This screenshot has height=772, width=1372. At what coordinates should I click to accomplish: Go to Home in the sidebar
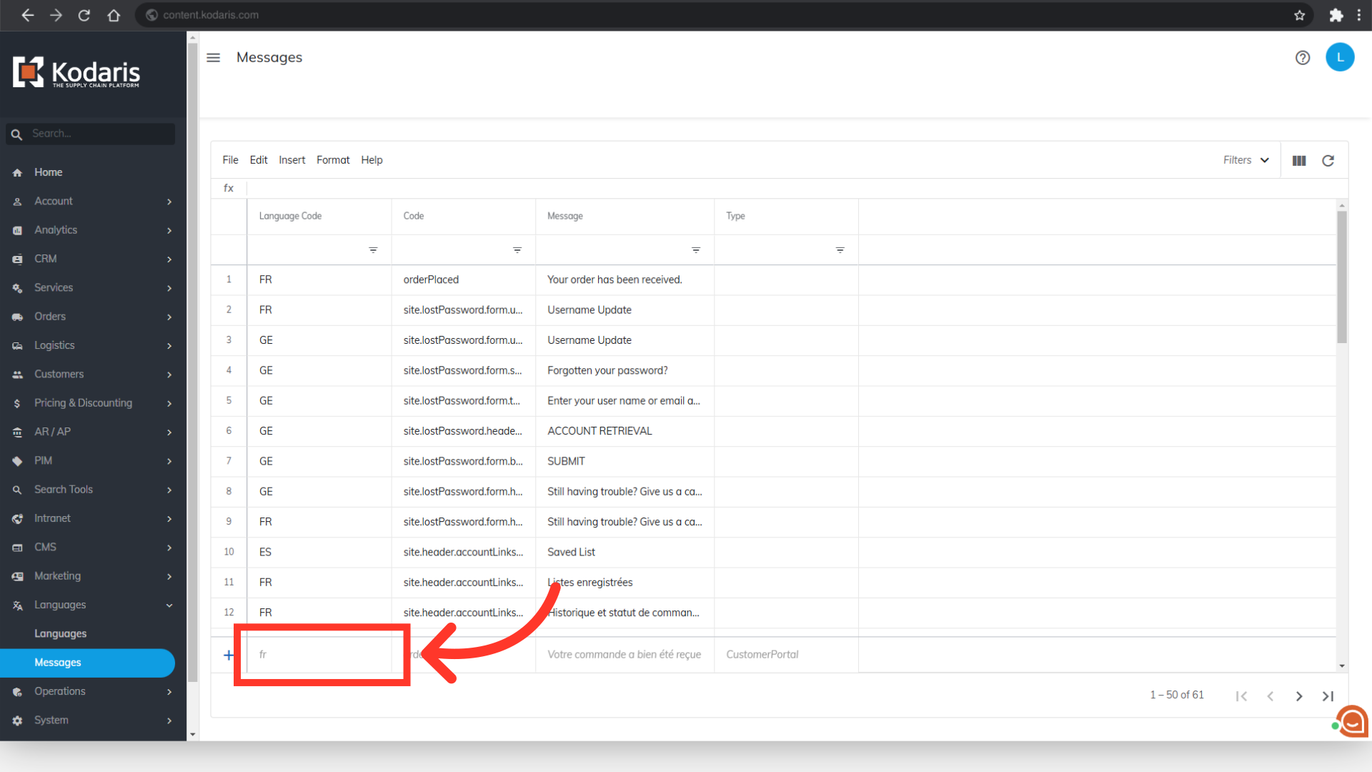pyautogui.click(x=48, y=172)
